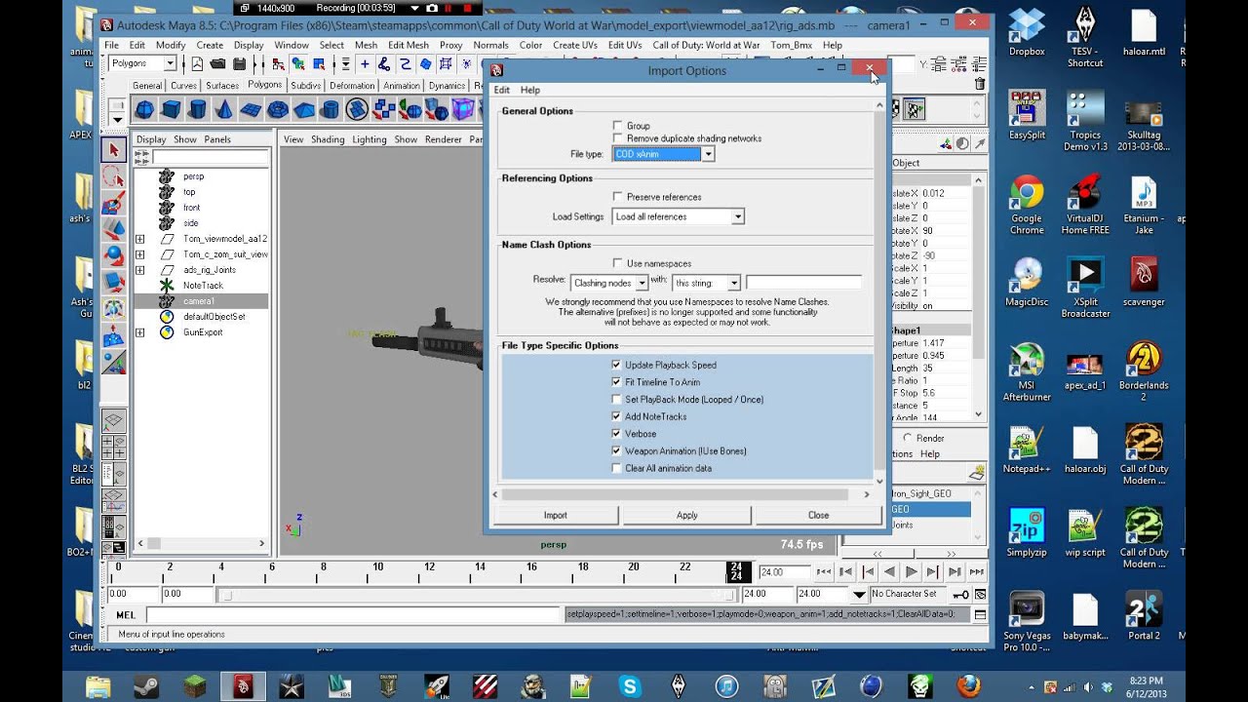Click frame 12 on the time slider
This screenshot has height=702, width=1248.
[428, 571]
